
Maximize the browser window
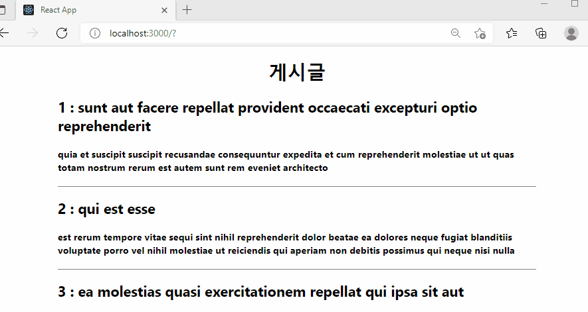click(x=575, y=4)
